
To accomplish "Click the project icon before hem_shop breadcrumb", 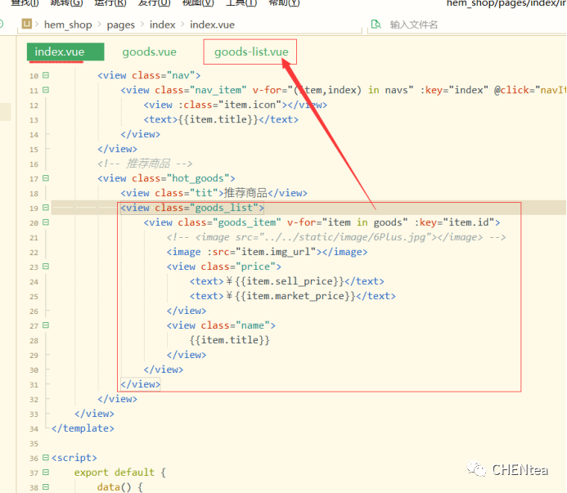I will point(28,25).
